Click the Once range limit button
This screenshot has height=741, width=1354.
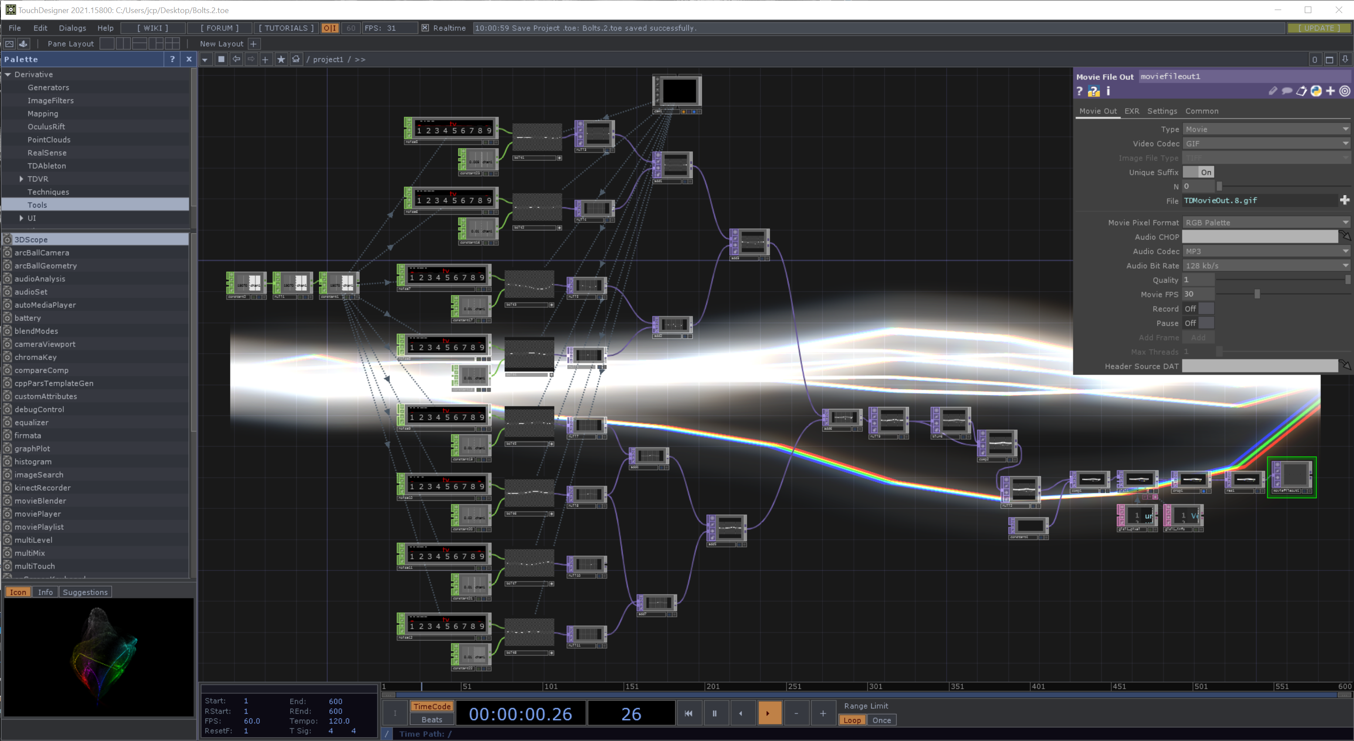[881, 720]
